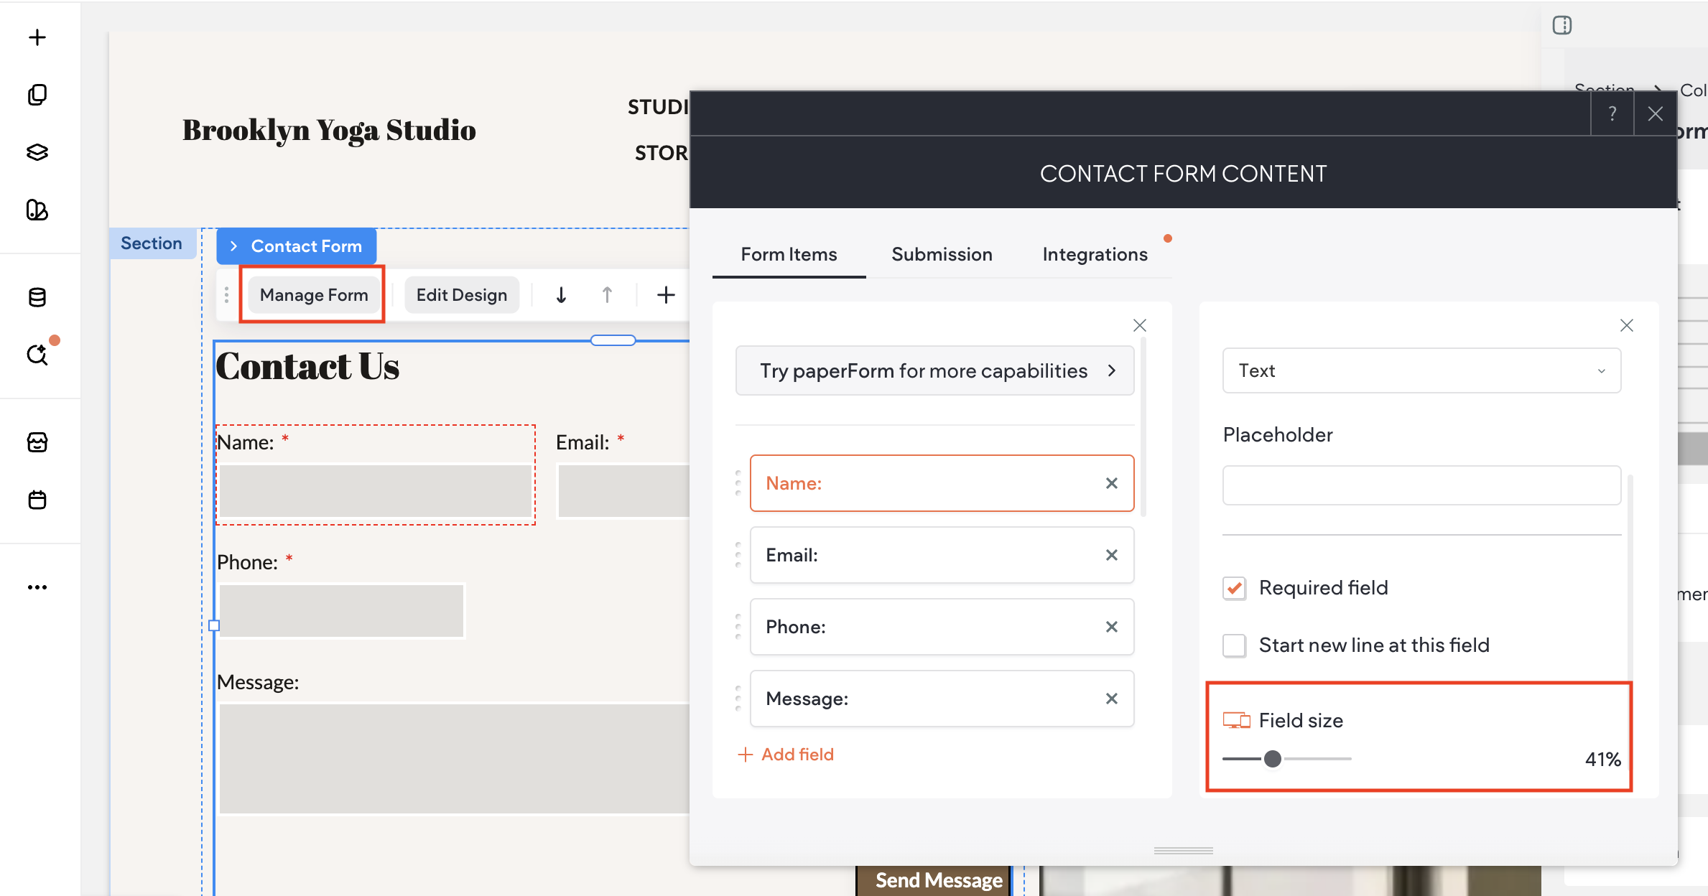Open the CMS database icon in left sidebar
Screen dimensions: 1708x896
point(37,297)
